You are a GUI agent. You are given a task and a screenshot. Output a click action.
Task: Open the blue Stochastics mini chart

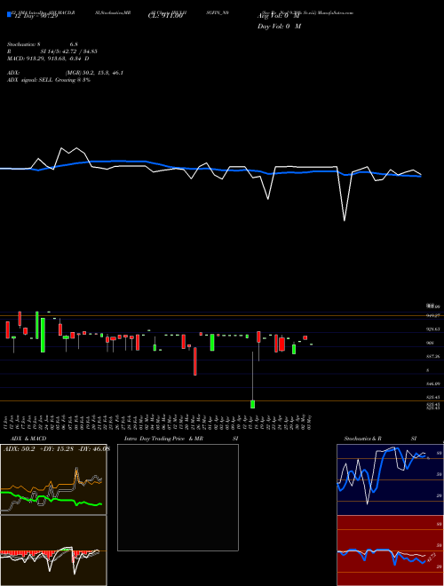390,479
